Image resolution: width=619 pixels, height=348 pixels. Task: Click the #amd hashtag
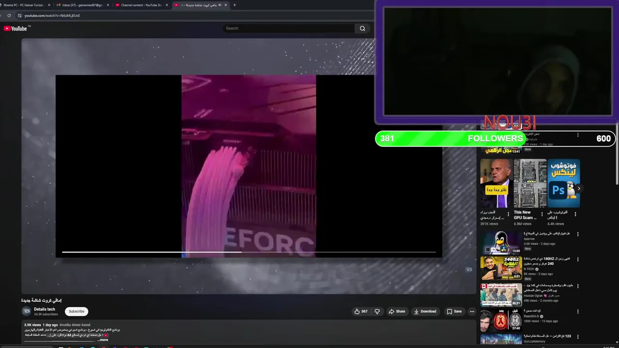[86, 325]
